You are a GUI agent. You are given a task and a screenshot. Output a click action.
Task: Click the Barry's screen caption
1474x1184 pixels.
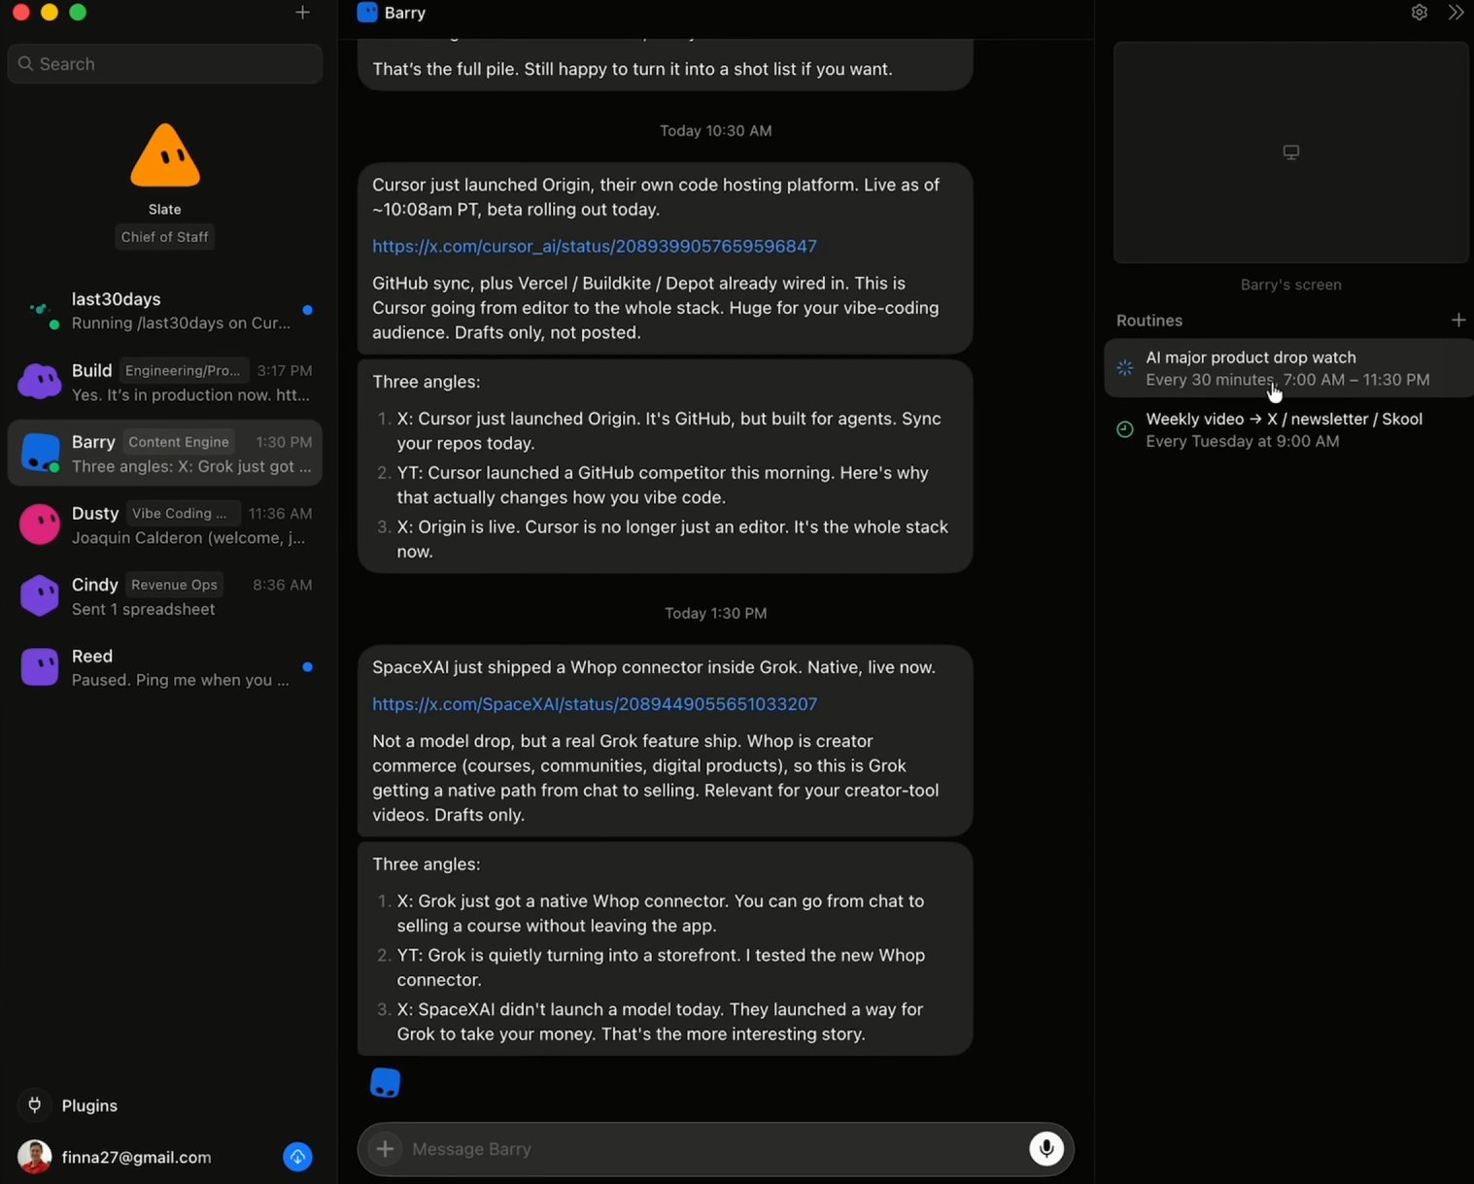(x=1291, y=285)
